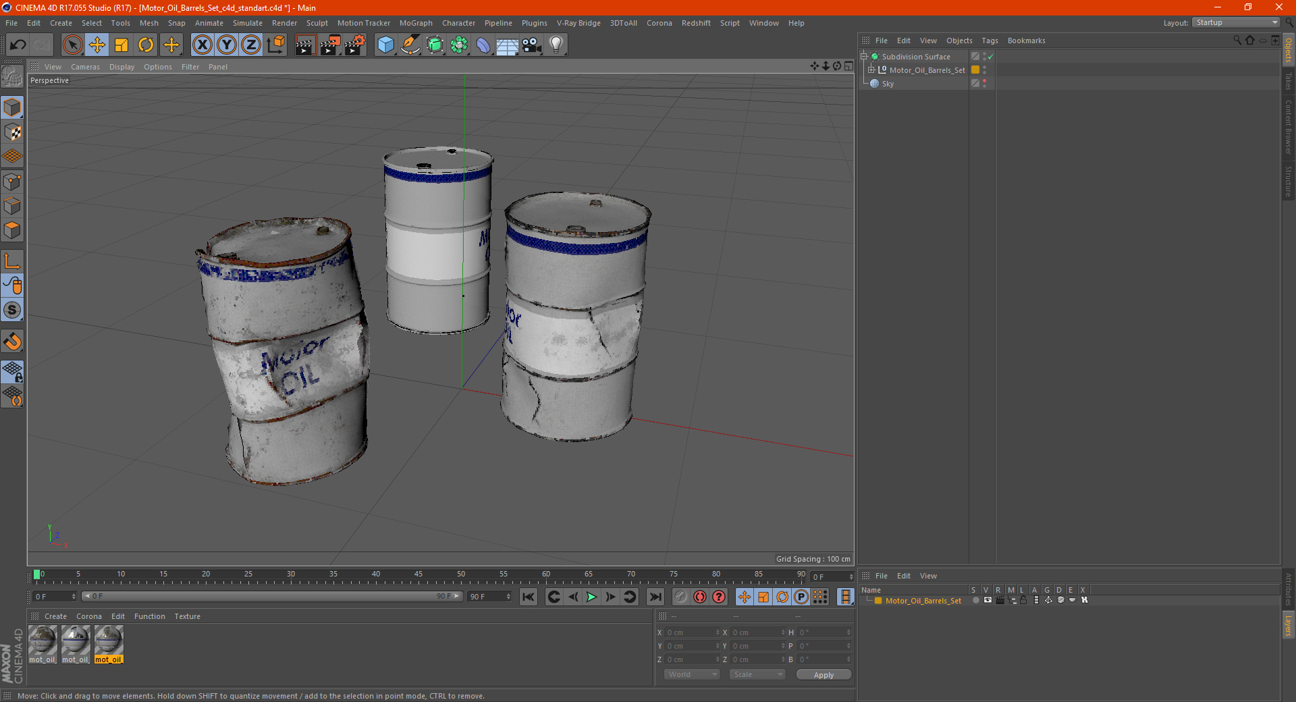Click the Layers side tab
This screenshot has width=1296, height=702.
click(1289, 625)
